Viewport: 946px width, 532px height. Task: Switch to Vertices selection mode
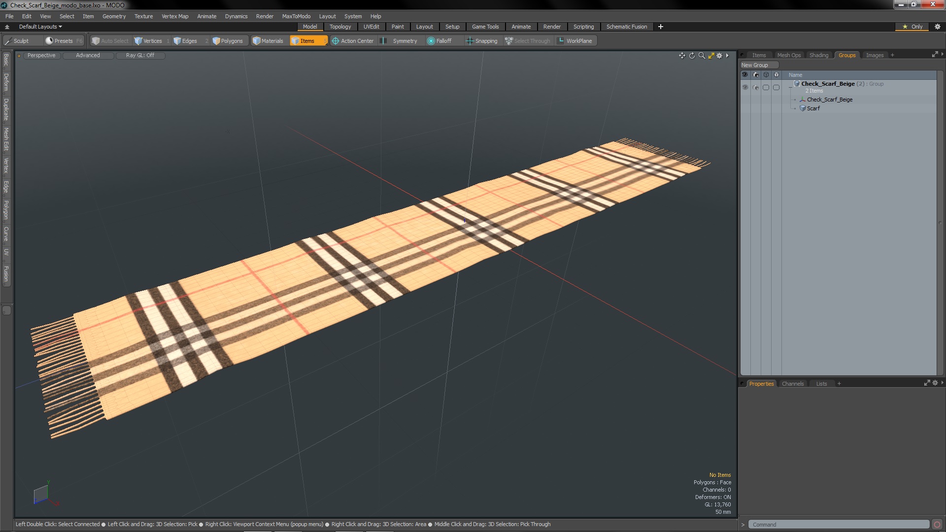[x=152, y=41]
